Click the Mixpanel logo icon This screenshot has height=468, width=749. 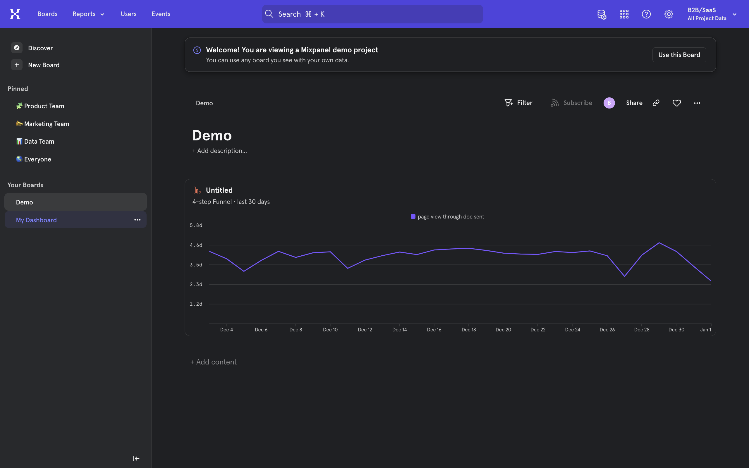pyautogui.click(x=15, y=14)
